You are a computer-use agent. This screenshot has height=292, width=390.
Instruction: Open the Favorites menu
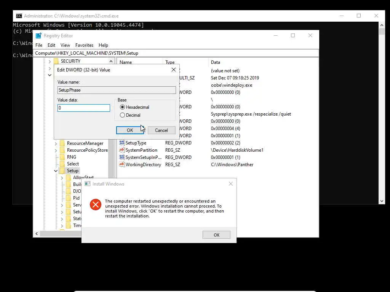click(x=84, y=45)
